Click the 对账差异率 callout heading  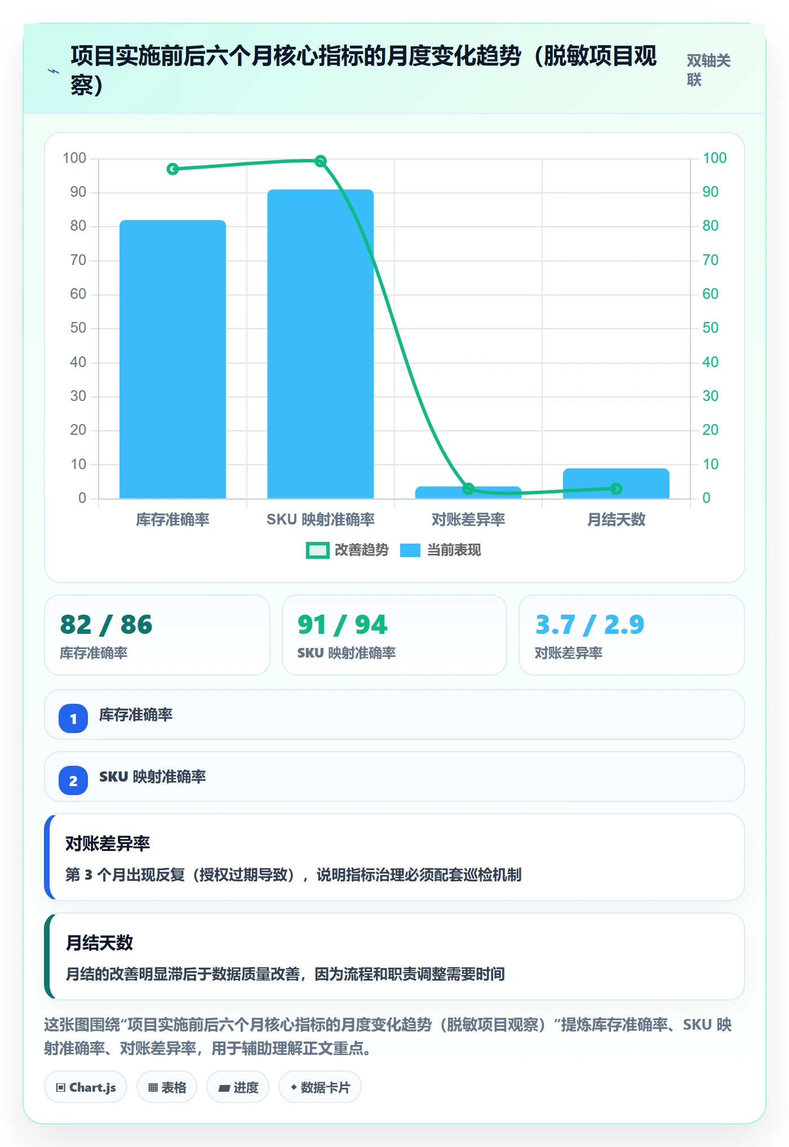tap(108, 844)
